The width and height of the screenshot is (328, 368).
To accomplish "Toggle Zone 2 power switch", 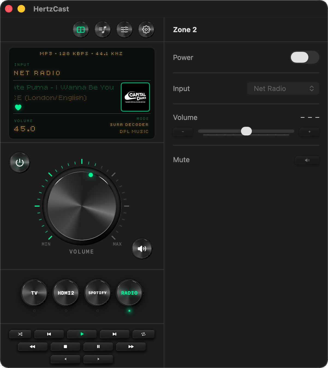I will (x=305, y=57).
